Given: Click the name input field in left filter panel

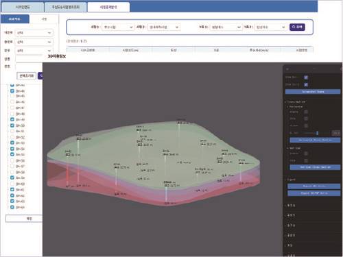Looking at the screenshot, I should [x=29, y=59].
